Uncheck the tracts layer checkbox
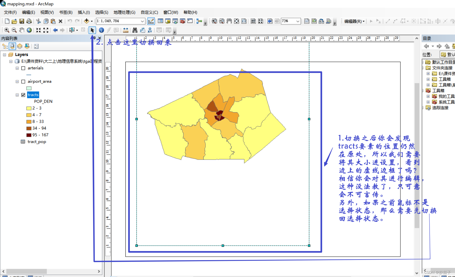Image resolution: width=455 pixels, height=277 pixels. pyautogui.click(x=23, y=95)
